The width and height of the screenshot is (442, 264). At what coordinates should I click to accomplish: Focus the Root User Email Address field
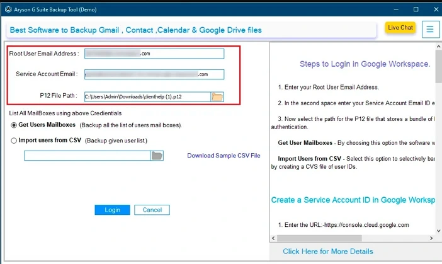point(154,54)
